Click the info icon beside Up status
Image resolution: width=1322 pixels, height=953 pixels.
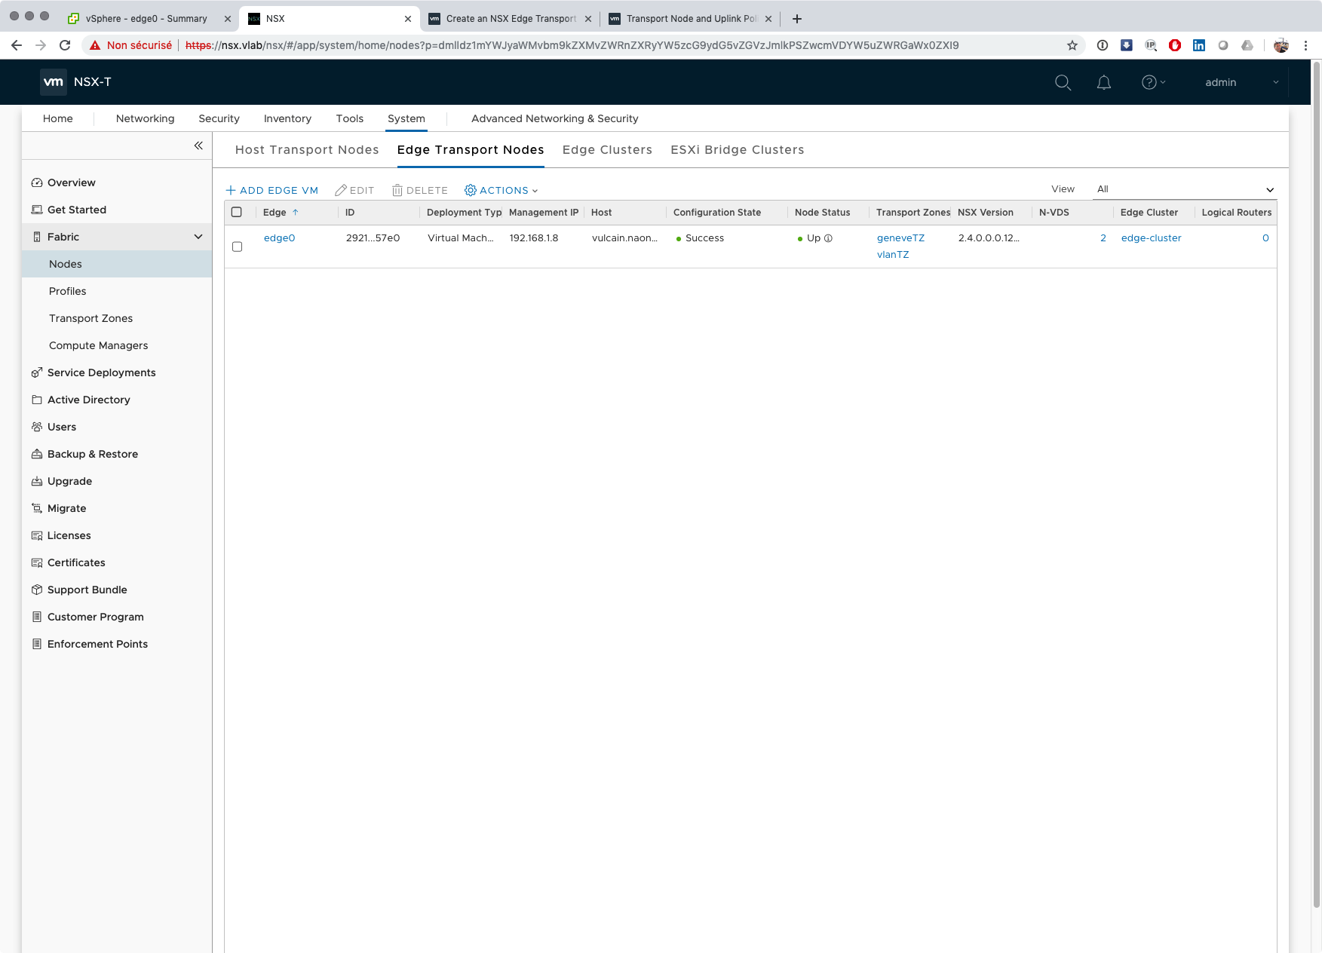point(828,238)
